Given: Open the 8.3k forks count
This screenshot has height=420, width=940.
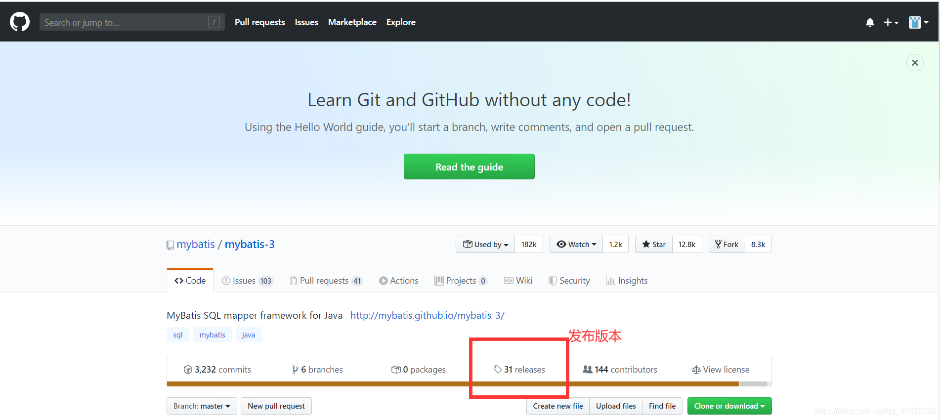Looking at the screenshot, I should pyautogui.click(x=758, y=244).
